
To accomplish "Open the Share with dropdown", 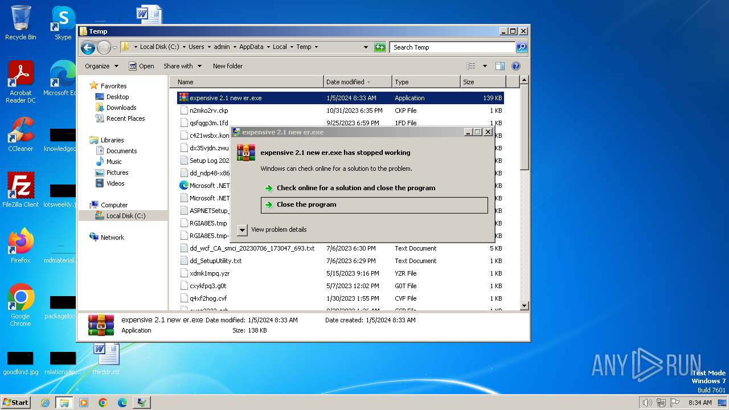I will (182, 66).
